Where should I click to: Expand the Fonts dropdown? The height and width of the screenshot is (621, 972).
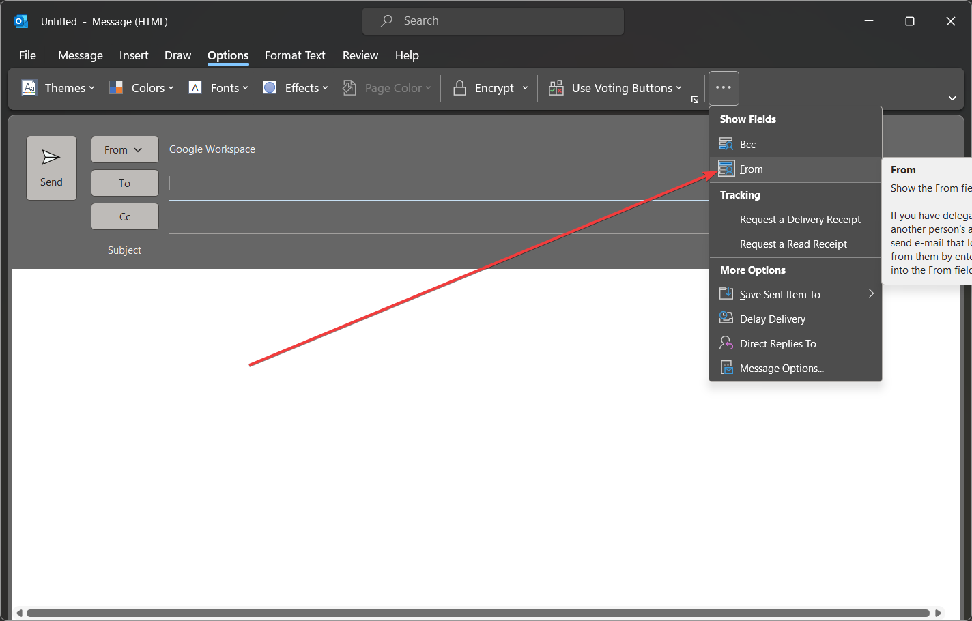coord(245,88)
